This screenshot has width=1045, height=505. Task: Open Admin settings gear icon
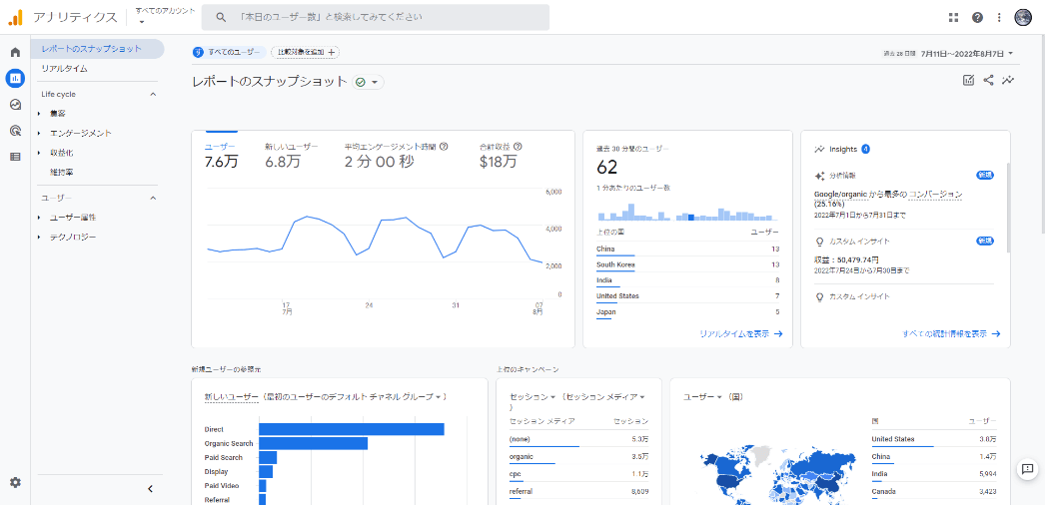coord(15,482)
